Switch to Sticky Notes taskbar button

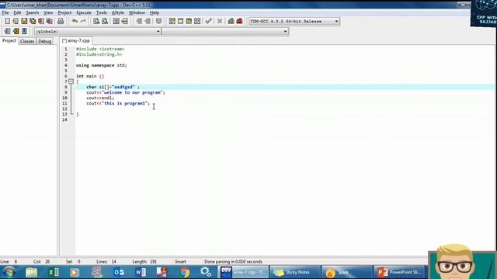[x=295, y=272]
